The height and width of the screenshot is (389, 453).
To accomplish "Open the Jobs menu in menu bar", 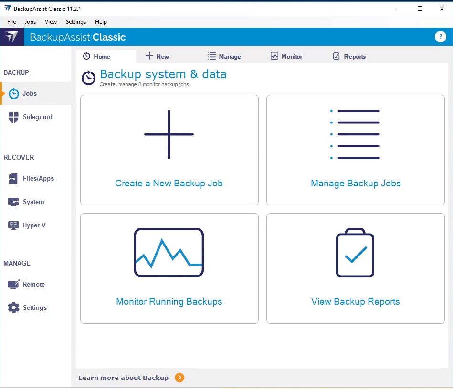I will 30,22.
